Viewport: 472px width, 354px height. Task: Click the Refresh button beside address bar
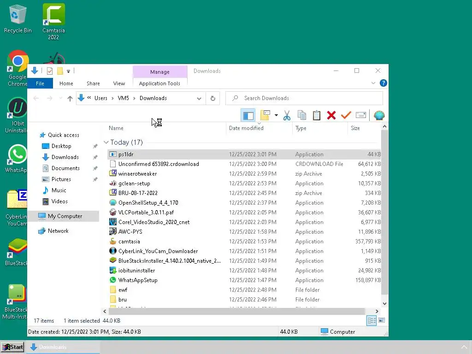tap(213, 99)
